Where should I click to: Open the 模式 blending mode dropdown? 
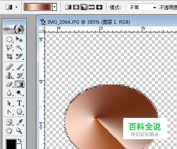pos(143,7)
